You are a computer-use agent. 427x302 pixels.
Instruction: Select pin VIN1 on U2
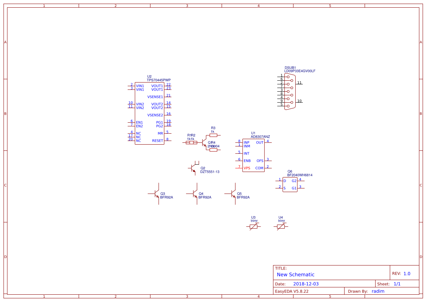140,85
